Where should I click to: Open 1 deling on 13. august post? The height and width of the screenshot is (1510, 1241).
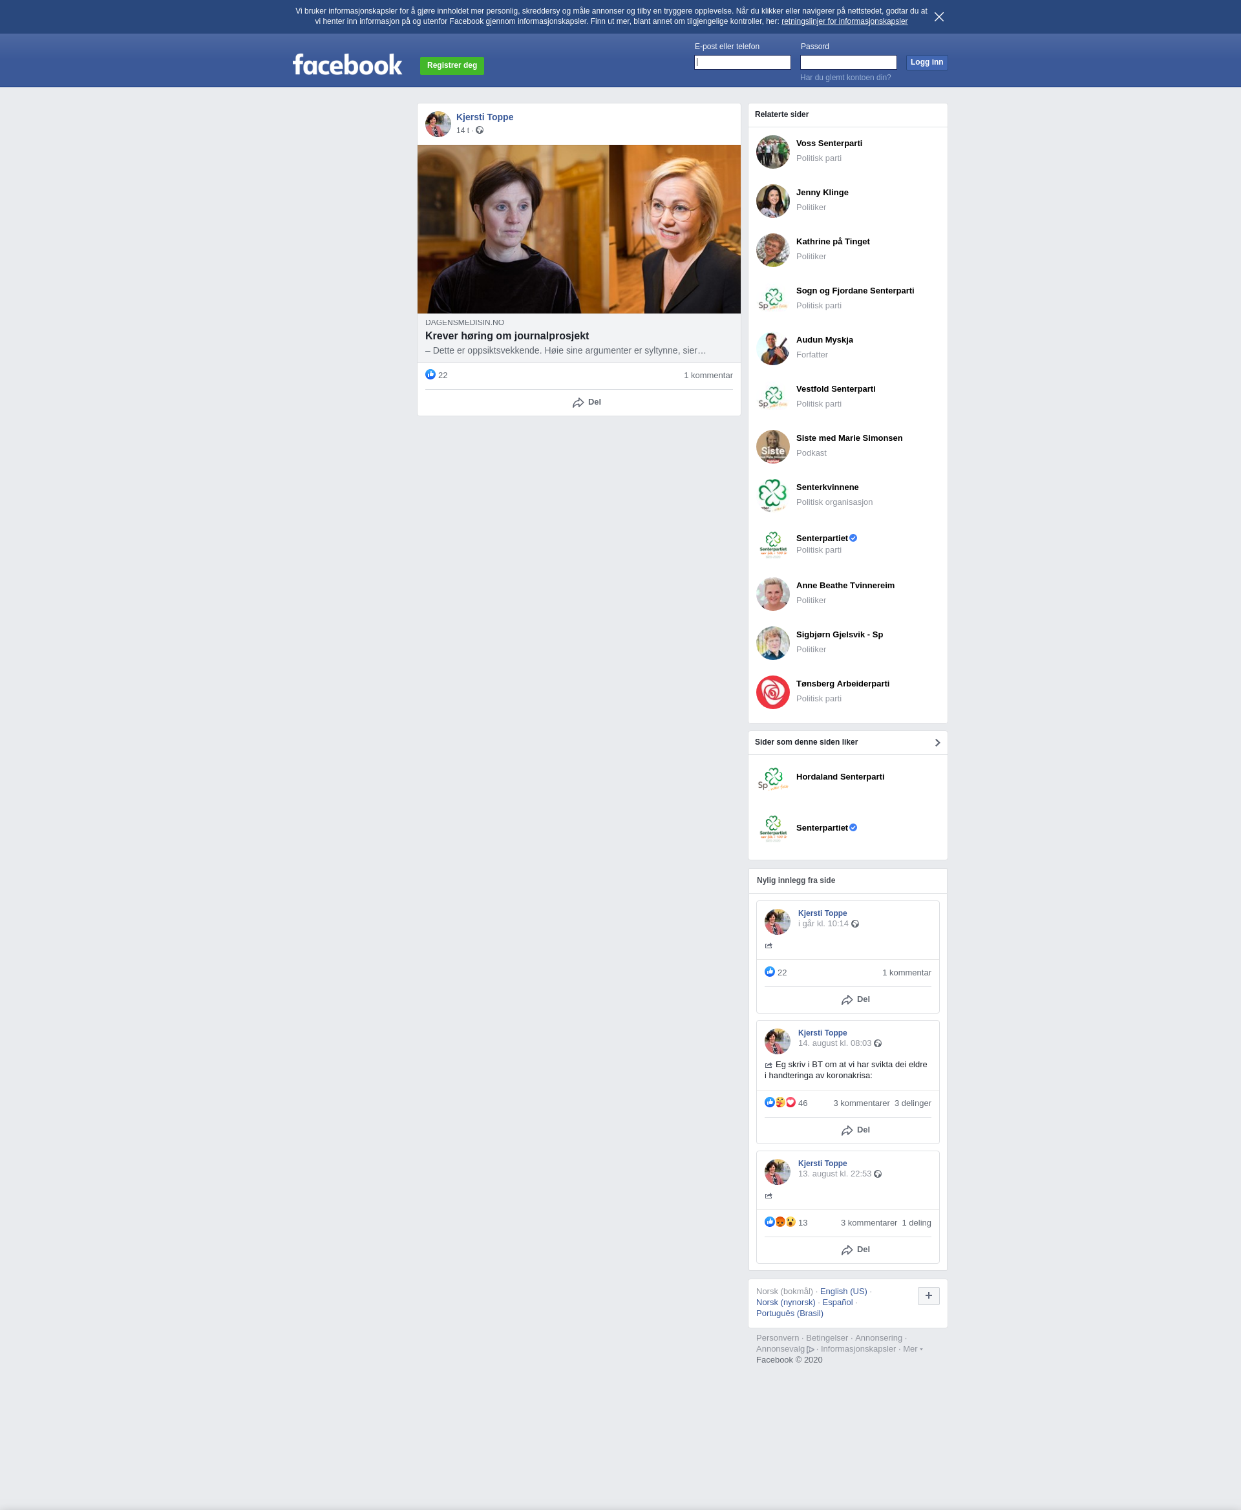coord(917,1222)
